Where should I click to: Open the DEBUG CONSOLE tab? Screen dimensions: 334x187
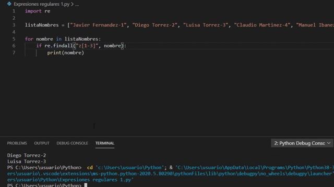72,143
